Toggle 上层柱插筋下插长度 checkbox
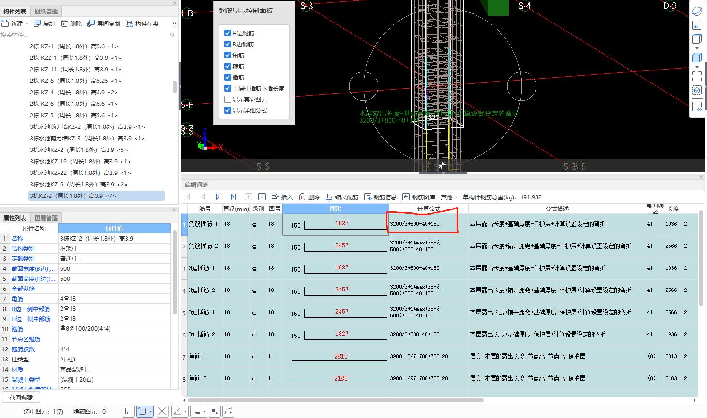The height and width of the screenshot is (418, 707). coord(228,88)
